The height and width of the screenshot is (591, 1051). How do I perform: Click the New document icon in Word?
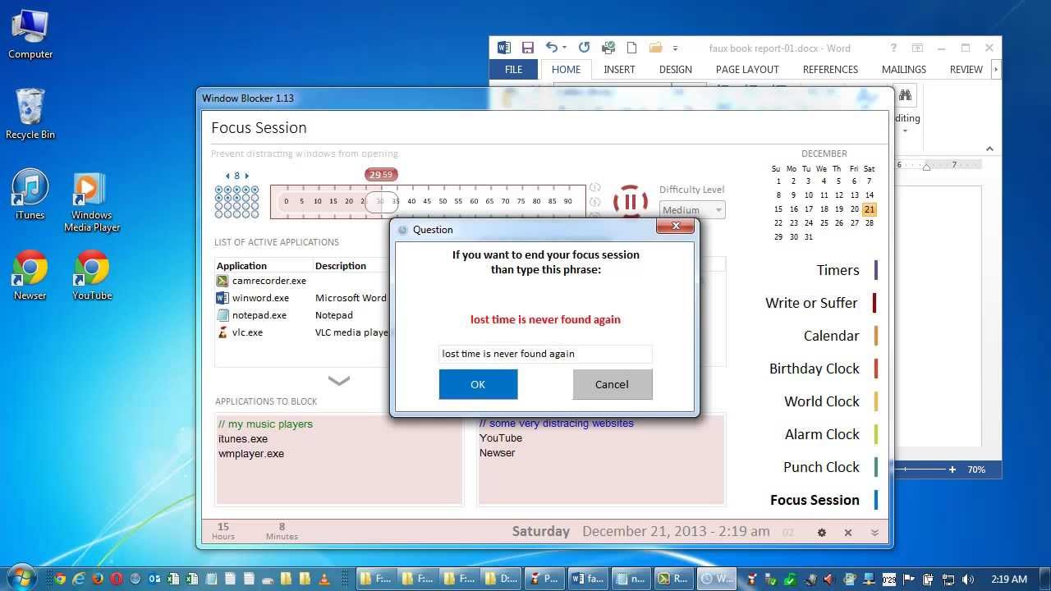(x=631, y=48)
